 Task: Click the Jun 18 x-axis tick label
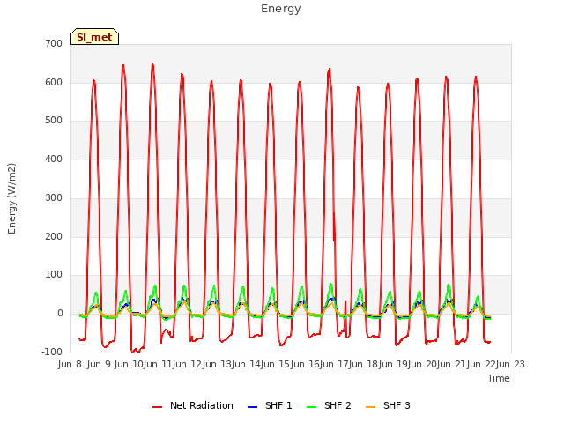pos(363,364)
